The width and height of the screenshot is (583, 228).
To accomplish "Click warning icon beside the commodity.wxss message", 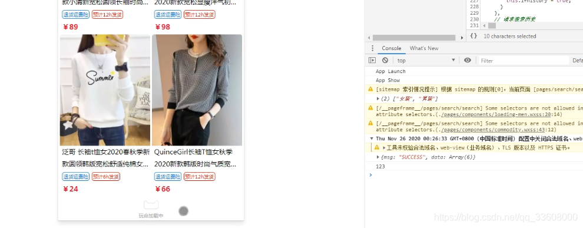I will [370, 123].
